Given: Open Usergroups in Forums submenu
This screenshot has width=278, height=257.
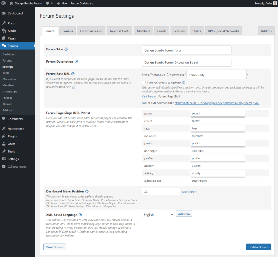Looking at the screenshot, I should tap(10, 92).
